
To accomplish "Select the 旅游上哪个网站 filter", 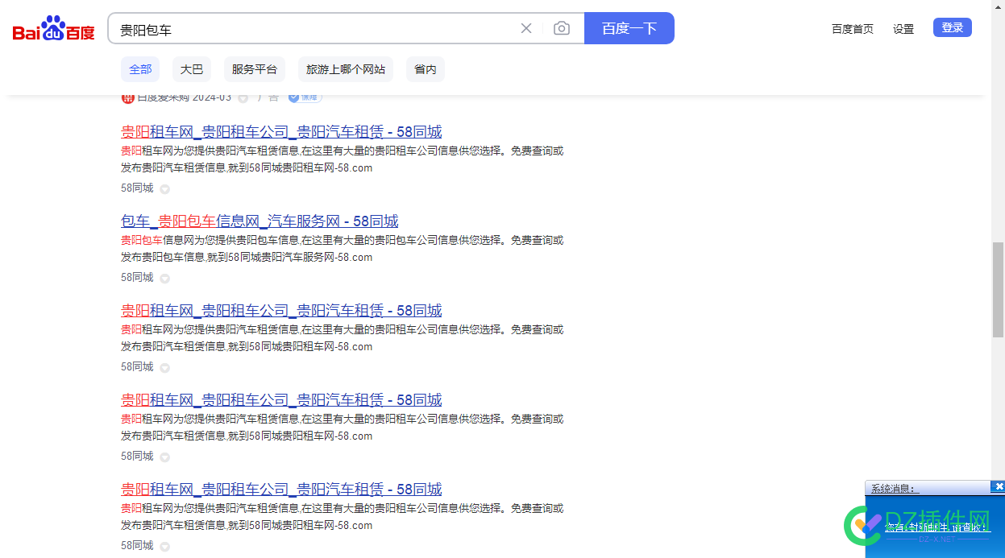I will (345, 69).
